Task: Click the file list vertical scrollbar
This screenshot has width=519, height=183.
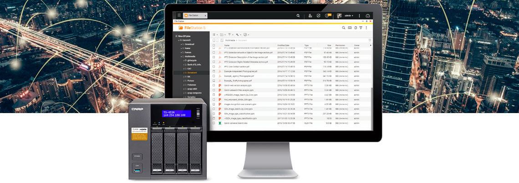Action: (x=371, y=109)
